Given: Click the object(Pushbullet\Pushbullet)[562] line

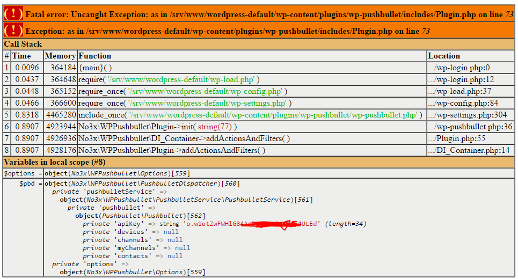Looking at the screenshot, I should pos(141,216).
